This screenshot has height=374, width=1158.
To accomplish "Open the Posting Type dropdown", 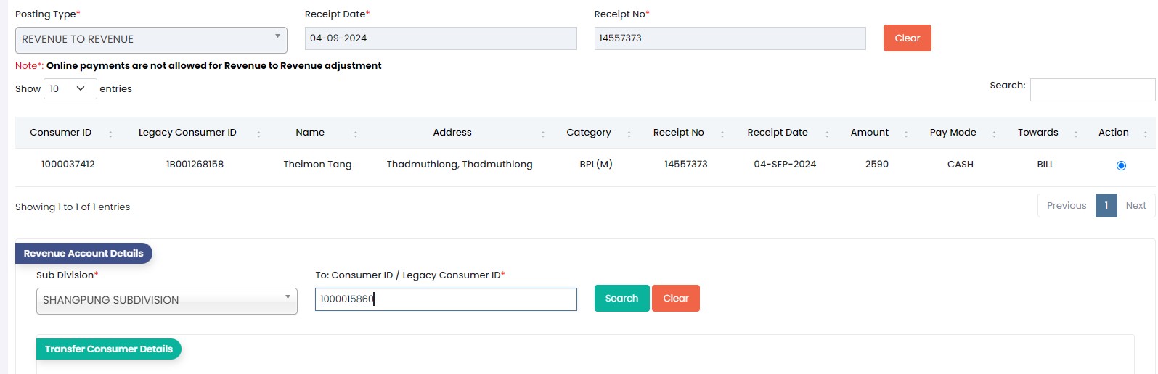I will (151, 40).
